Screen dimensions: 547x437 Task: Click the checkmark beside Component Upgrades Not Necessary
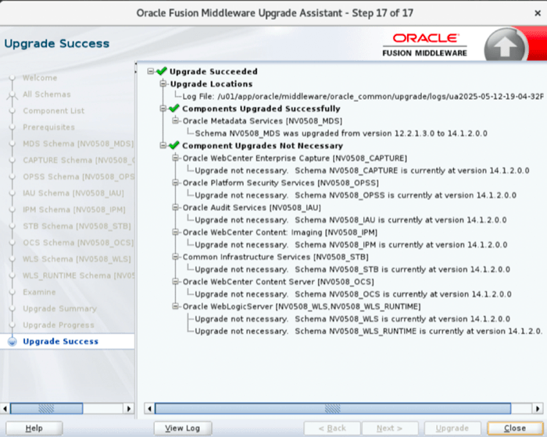pos(173,145)
